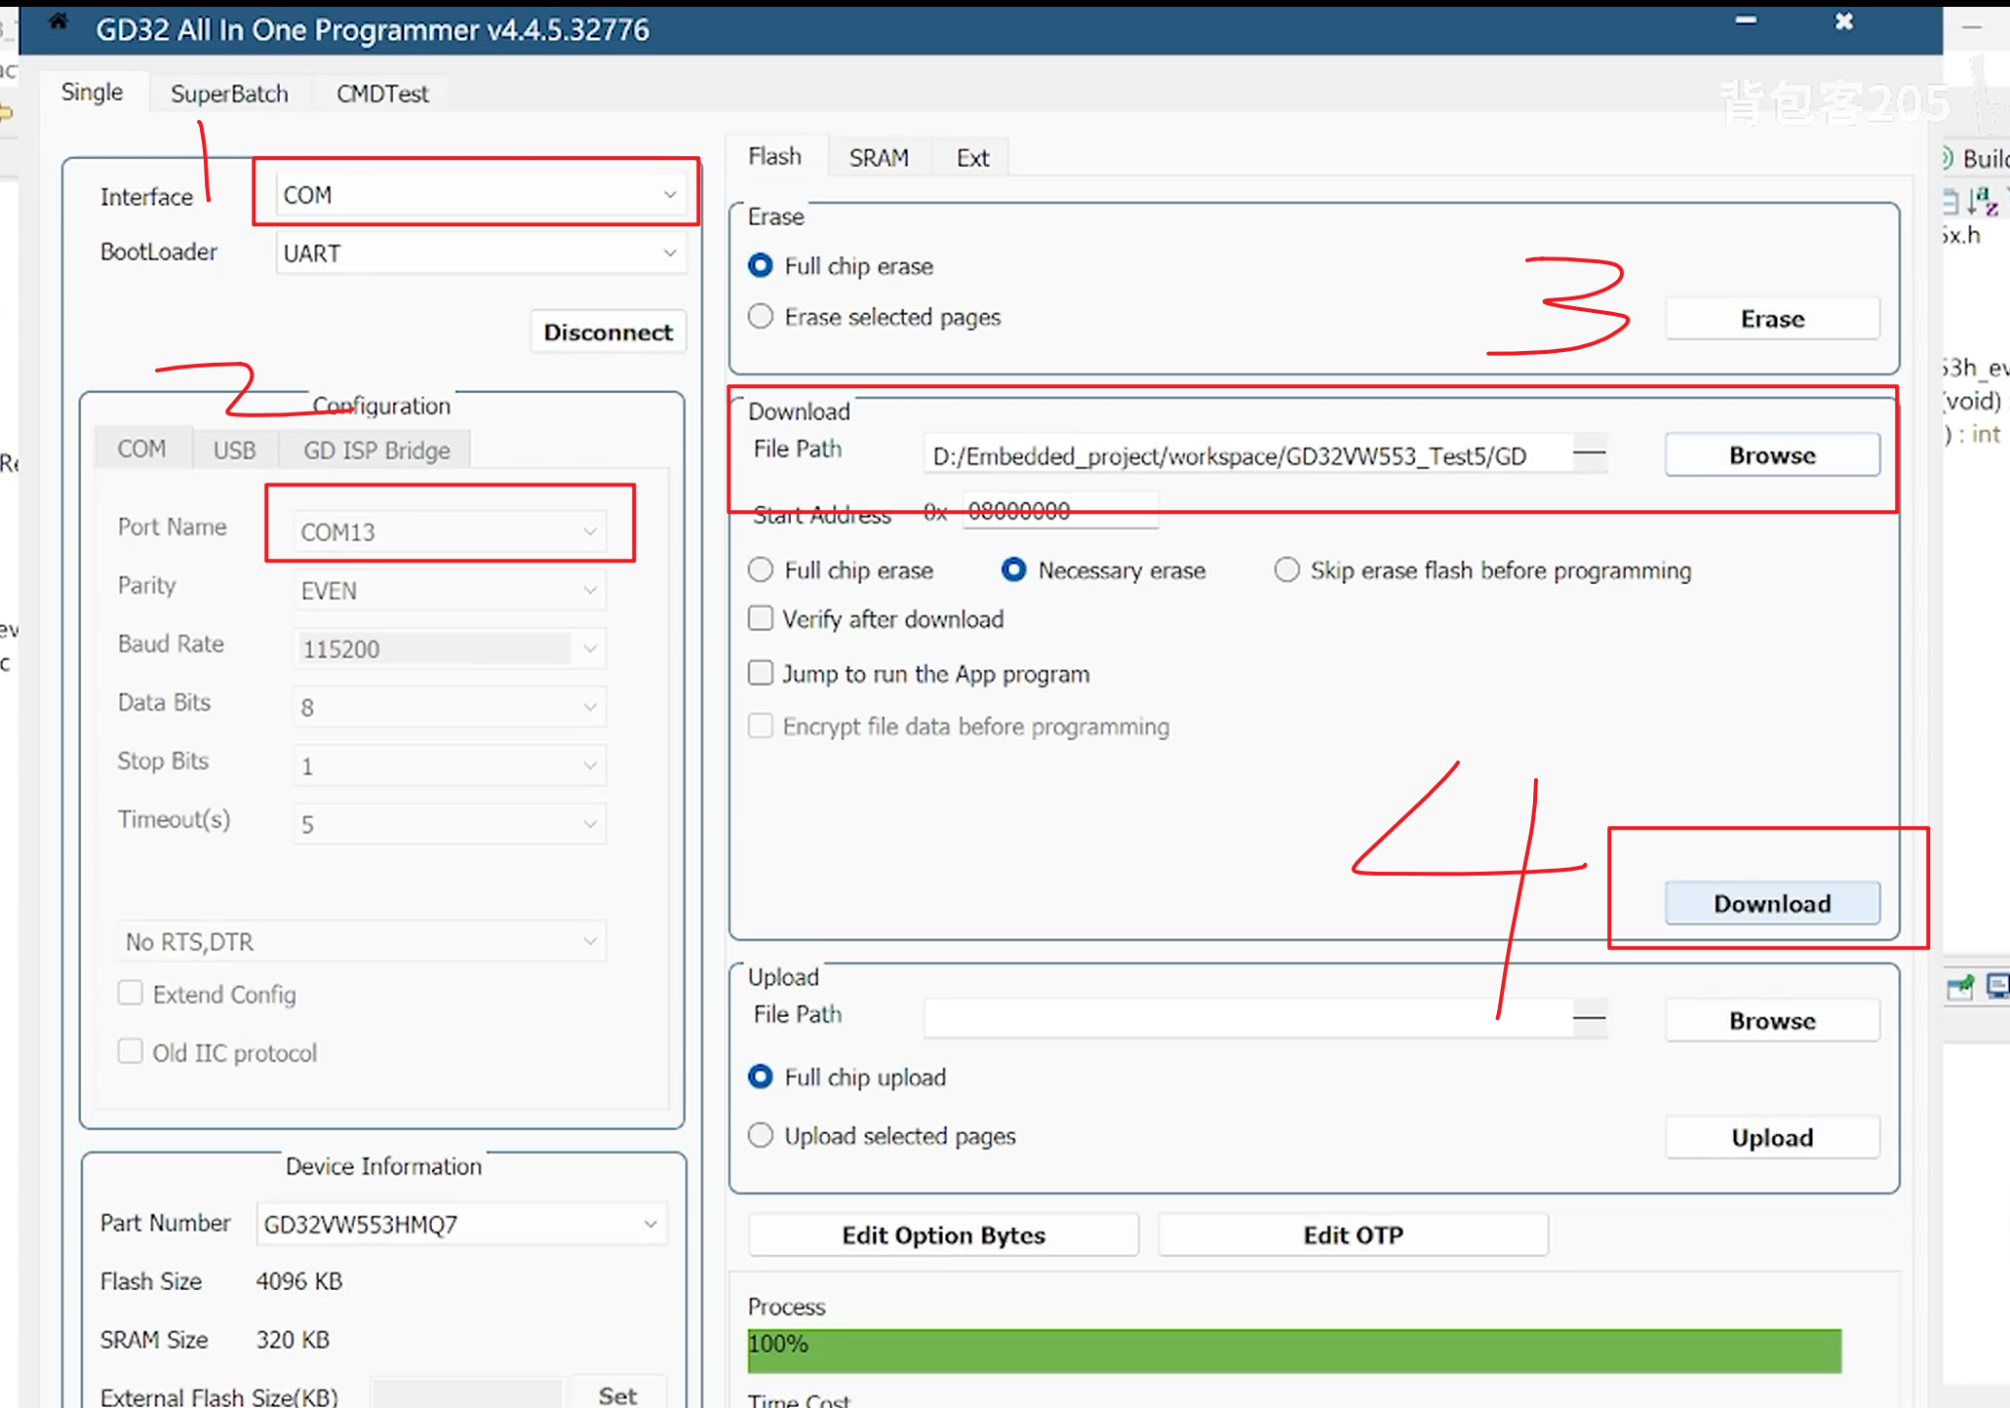
Task: Enable Verify after download checkbox
Action: coord(761,619)
